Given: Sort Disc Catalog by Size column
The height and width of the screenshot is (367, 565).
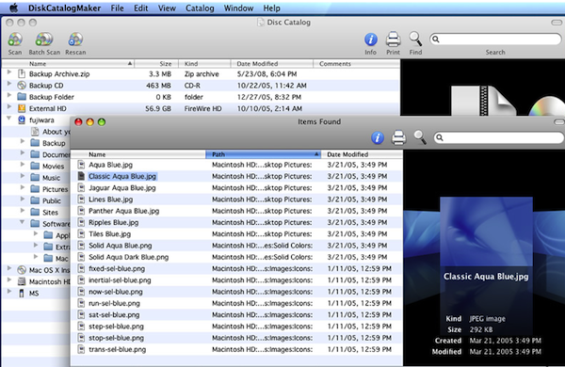Looking at the screenshot, I should tap(156, 64).
